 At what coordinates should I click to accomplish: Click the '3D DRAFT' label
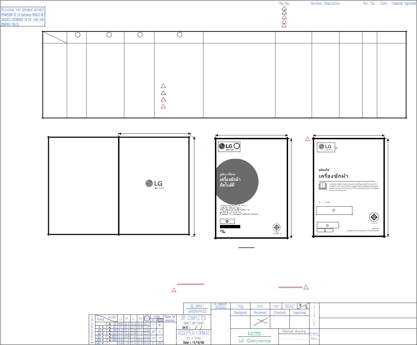point(197,306)
